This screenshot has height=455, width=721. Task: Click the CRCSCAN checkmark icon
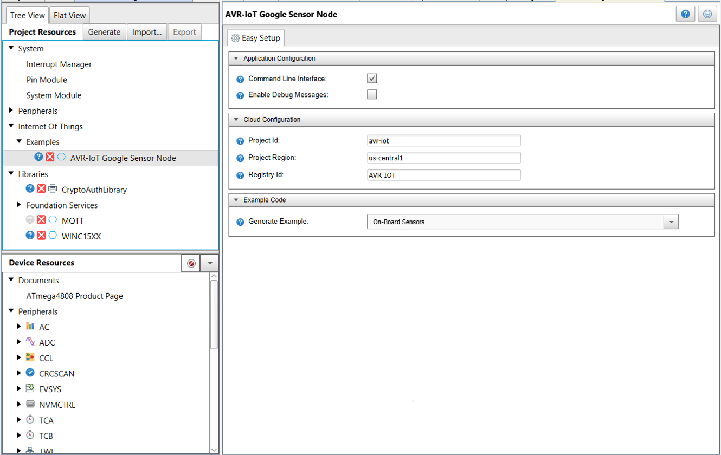30,373
